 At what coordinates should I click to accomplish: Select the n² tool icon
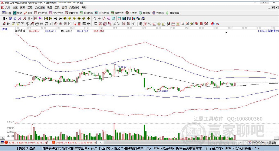pyautogui.click(x=46, y=24)
